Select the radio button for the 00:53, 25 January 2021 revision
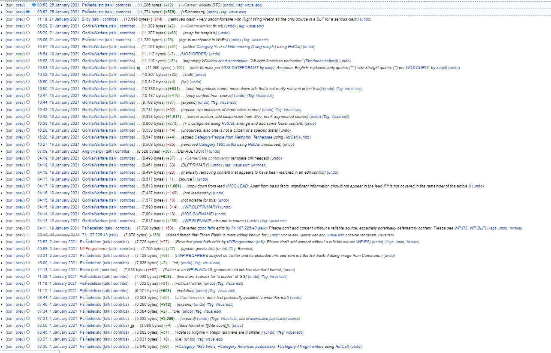This screenshot has width=551, height=353. pos(34,5)
